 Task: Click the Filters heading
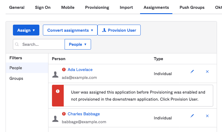16,58
